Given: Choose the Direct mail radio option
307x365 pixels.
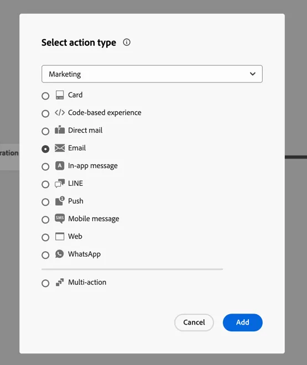Looking at the screenshot, I should [45, 131].
